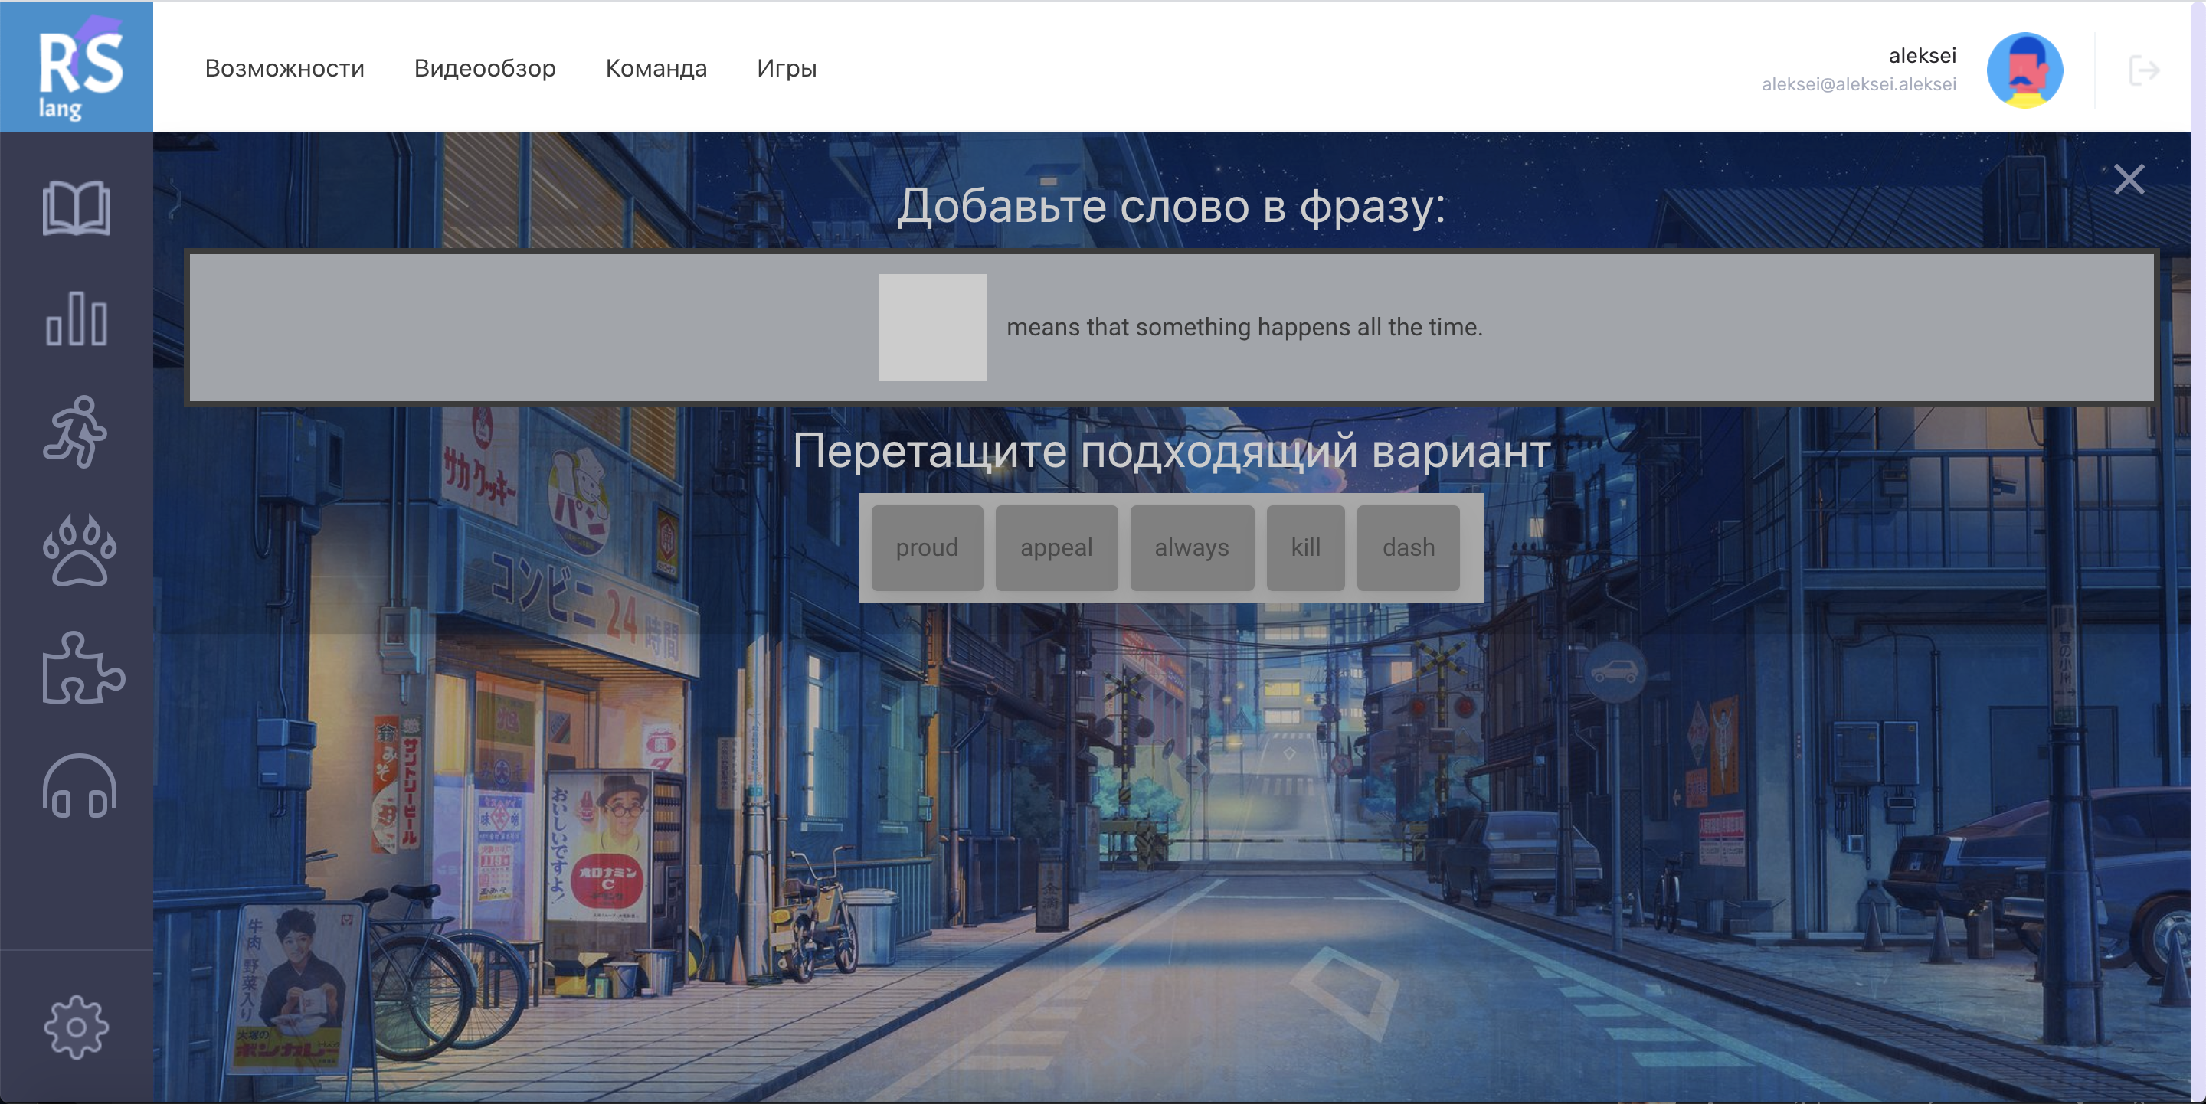Pick the "proud" word tile
2206x1104 pixels.
(927, 547)
